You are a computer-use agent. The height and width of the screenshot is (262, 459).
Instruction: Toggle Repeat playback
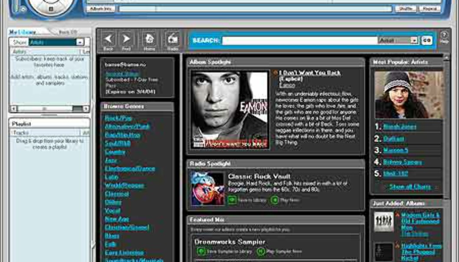point(430,9)
